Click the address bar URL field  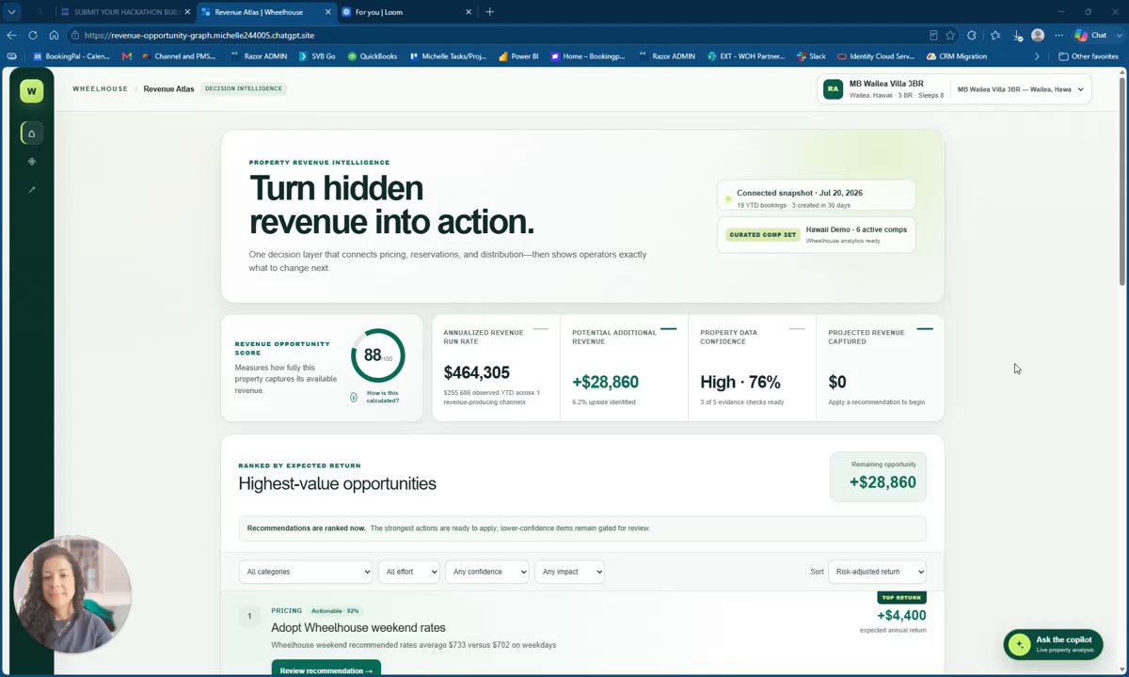pos(499,36)
